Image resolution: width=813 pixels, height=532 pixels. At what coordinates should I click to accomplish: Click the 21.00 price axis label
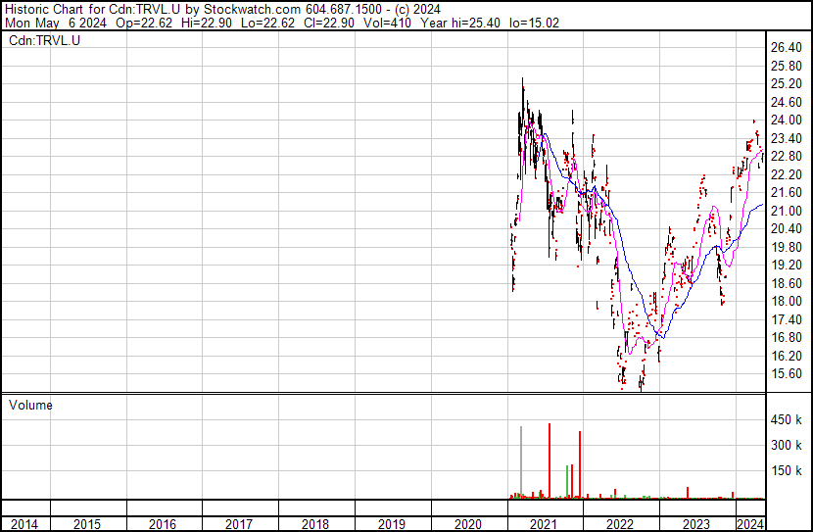pyautogui.click(x=786, y=211)
